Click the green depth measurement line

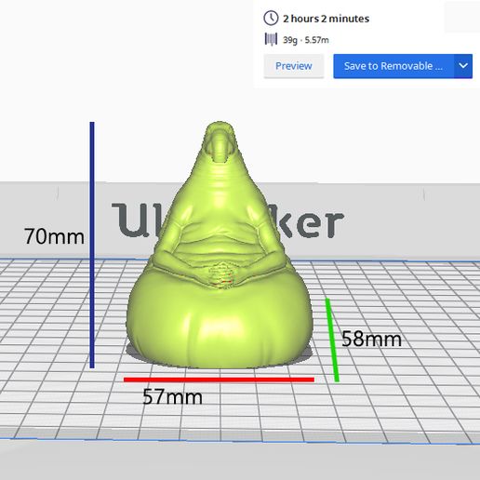pyautogui.click(x=332, y=340)
